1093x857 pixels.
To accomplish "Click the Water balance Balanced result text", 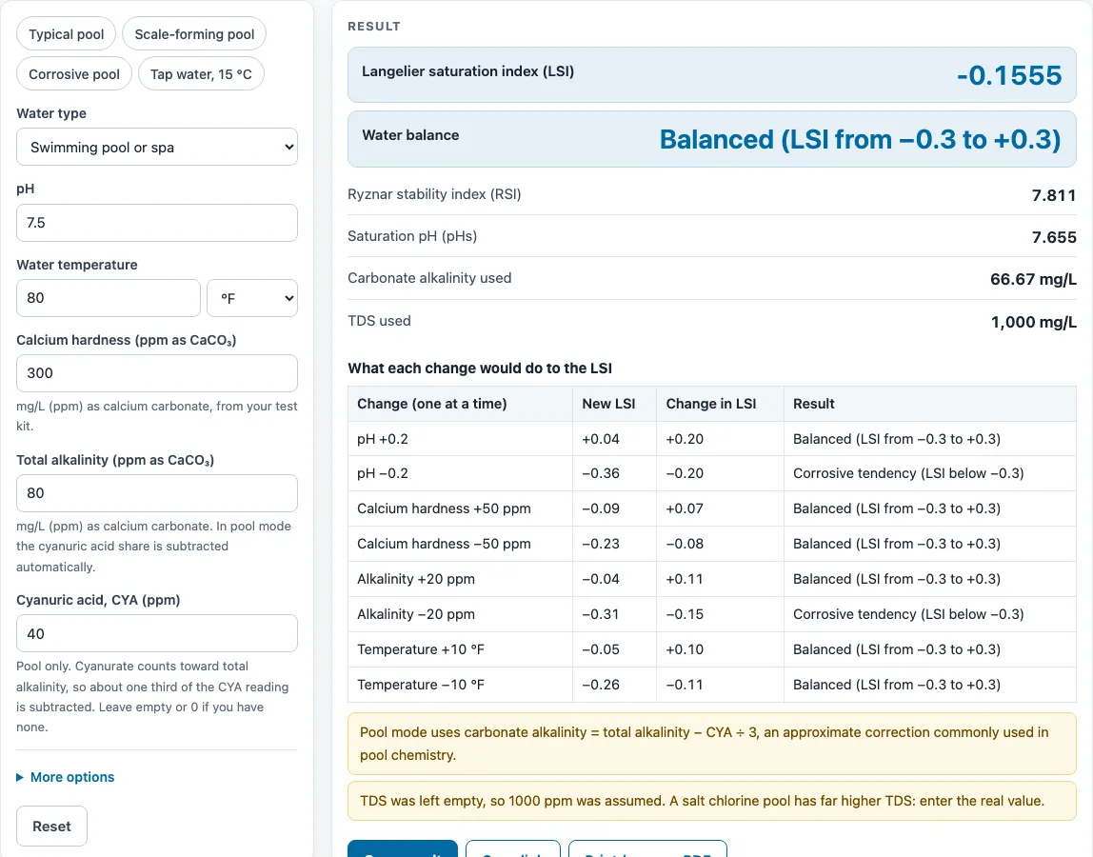I will pos(860,139).
